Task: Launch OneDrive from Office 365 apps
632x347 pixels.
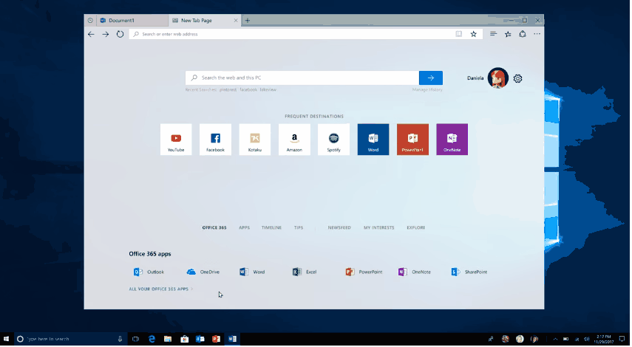Action: tap(203, 272)
